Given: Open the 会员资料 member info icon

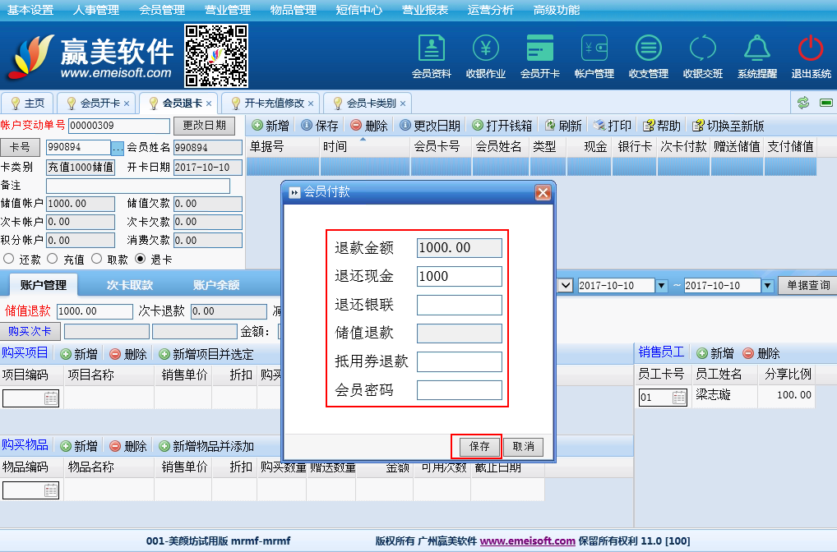Looking at the screenshot, I should click(x=431, y=49).
